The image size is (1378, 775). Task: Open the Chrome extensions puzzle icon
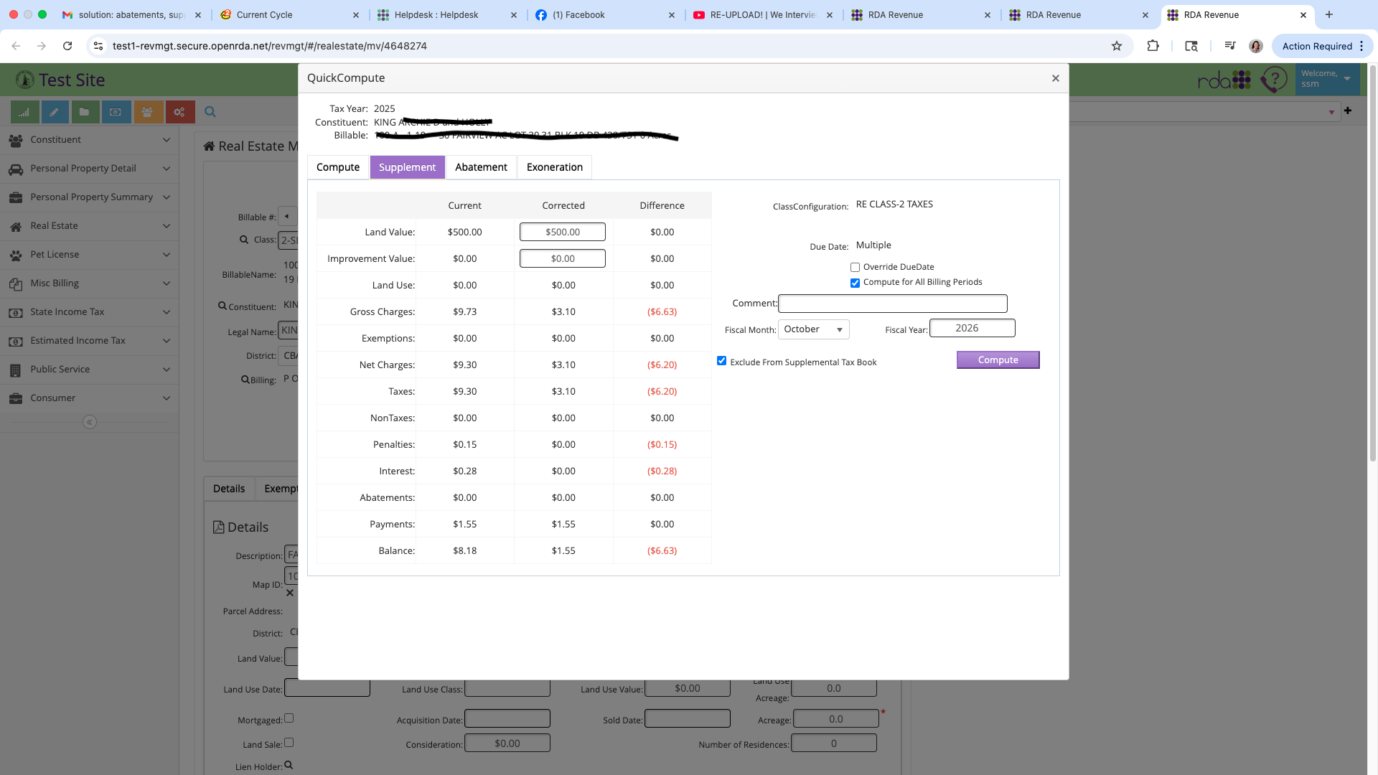pyautogui.click(x=1153, y=46)
